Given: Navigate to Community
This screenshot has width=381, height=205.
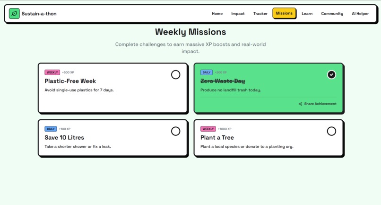Looking at the screenshot, I should click(x=332, y=14).
